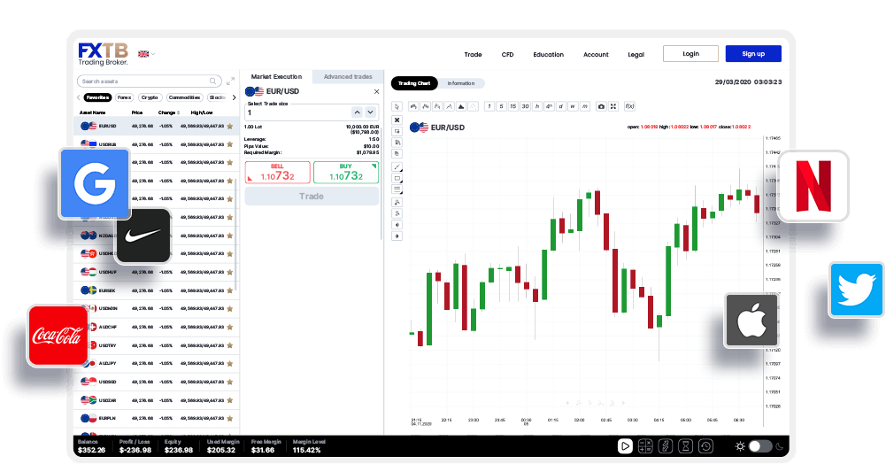The image size is (886, 464).
Task: Toggle favorite star on EURPLN row
Action: point(230,418)
